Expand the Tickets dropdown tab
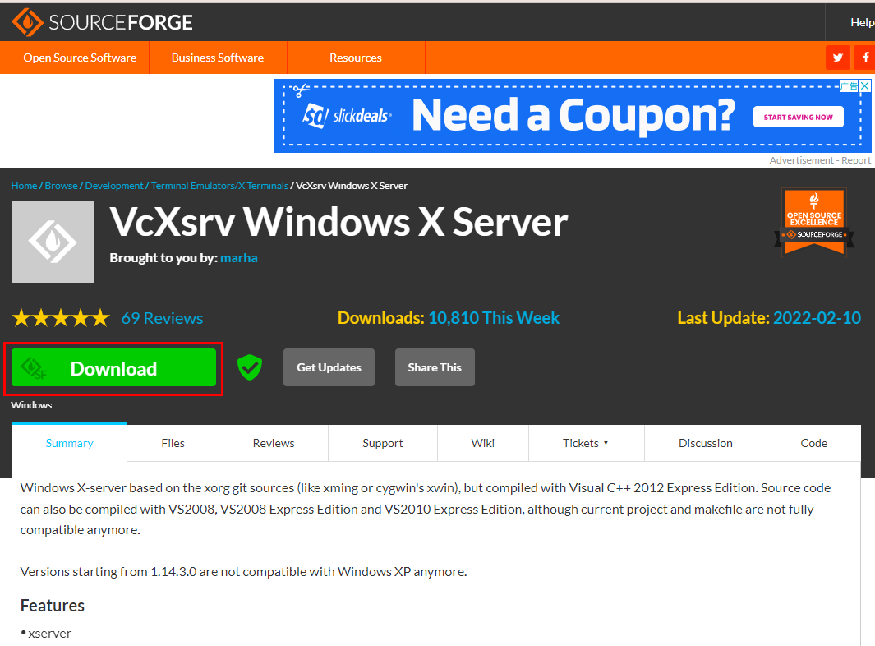Screen dimensions: 875x646 coord(586,443)
